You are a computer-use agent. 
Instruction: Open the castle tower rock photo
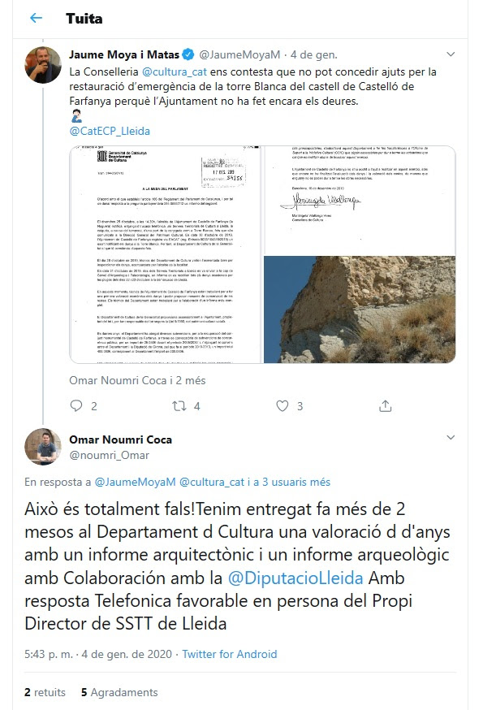tap(360, 310)
